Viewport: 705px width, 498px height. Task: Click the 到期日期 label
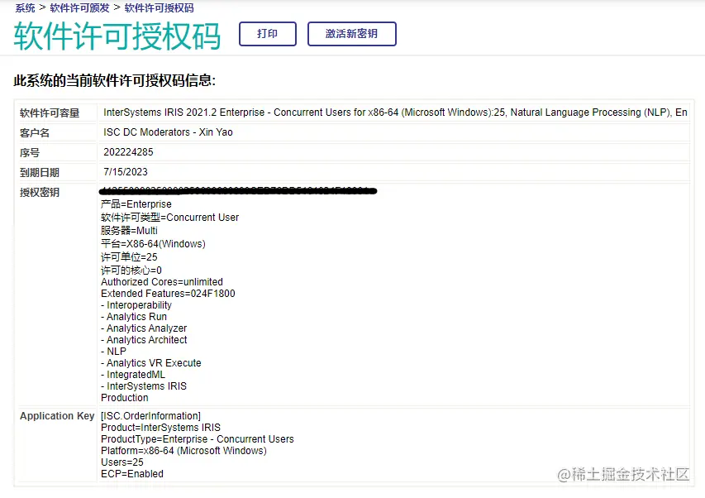pos(40,172)
